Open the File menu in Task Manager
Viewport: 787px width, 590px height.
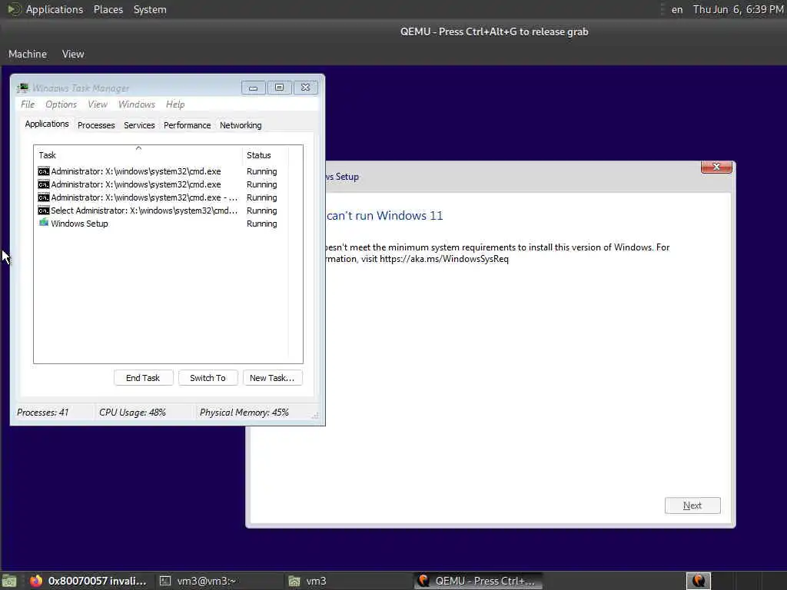(x=28, y=104)
